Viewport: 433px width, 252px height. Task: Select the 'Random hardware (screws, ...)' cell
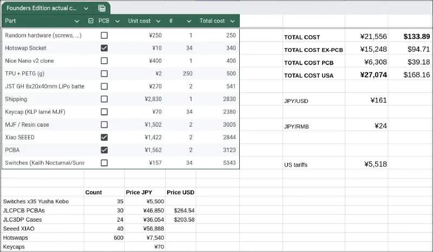(43, 35)
